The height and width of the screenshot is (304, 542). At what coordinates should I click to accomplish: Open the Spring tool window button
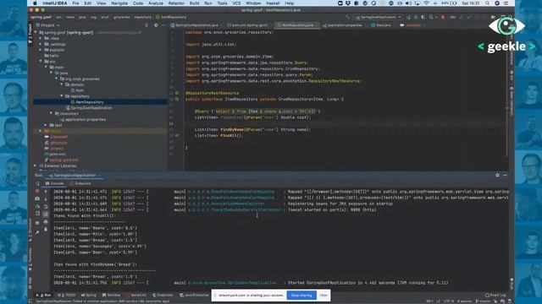89,295
